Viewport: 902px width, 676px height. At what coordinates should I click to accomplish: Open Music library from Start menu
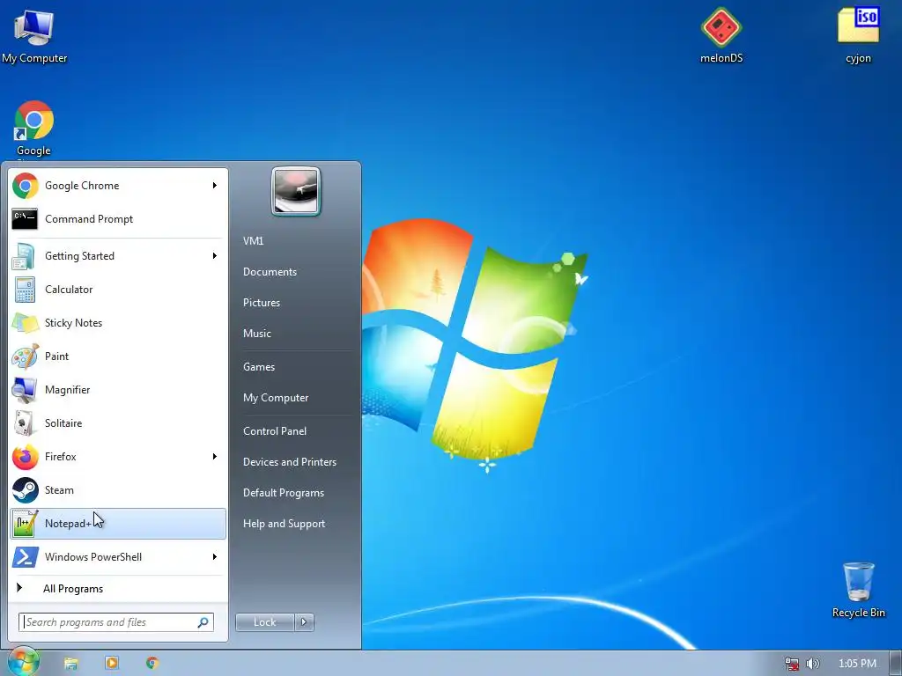[x=295, y=334]
